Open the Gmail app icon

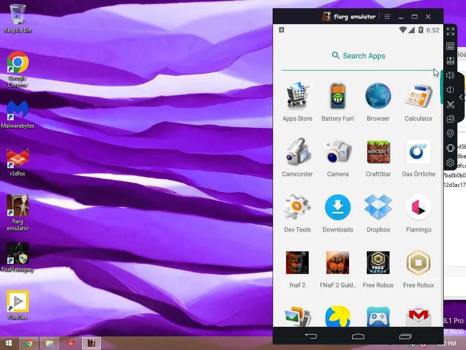(x=419, y=317)
